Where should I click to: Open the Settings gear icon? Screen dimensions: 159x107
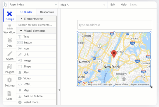[x=9, y=80]
